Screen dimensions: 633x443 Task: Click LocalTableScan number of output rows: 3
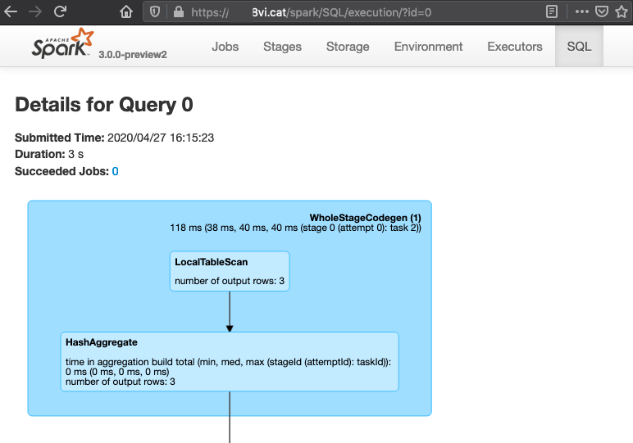[x=230, y=281]
